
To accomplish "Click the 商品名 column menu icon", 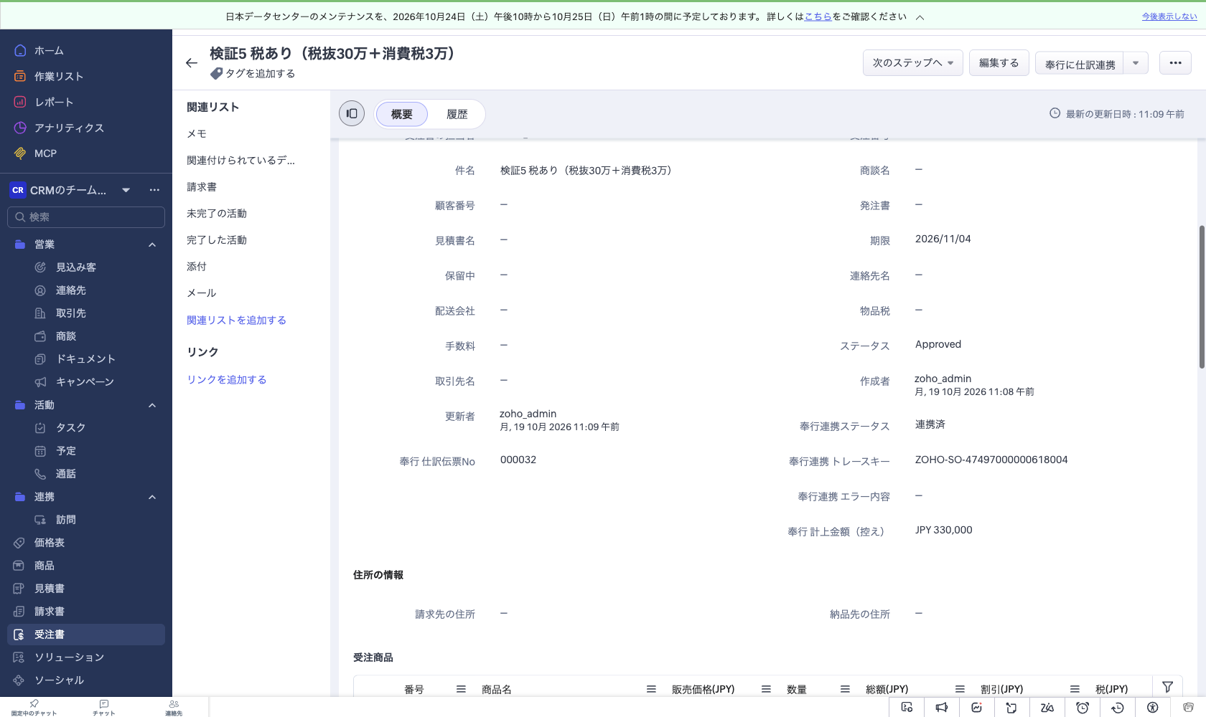I will [651, 689].
